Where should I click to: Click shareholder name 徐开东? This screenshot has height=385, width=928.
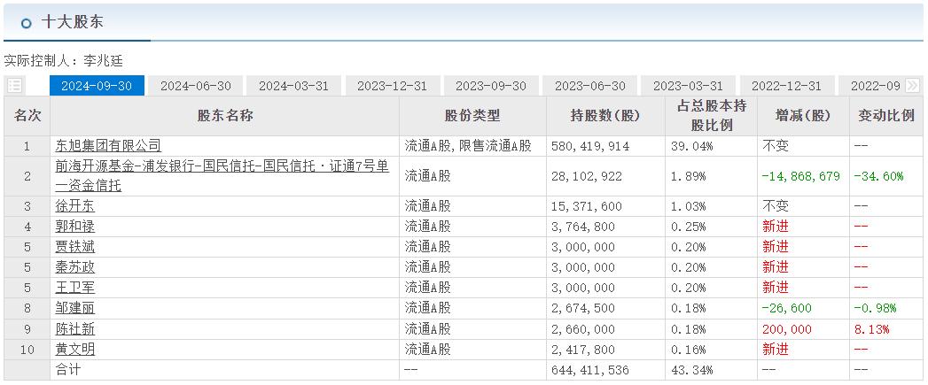74,206
